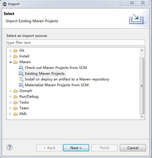The image size is (152, 158).
Task: Expand the Install category arrow
Action: point(10,56)
